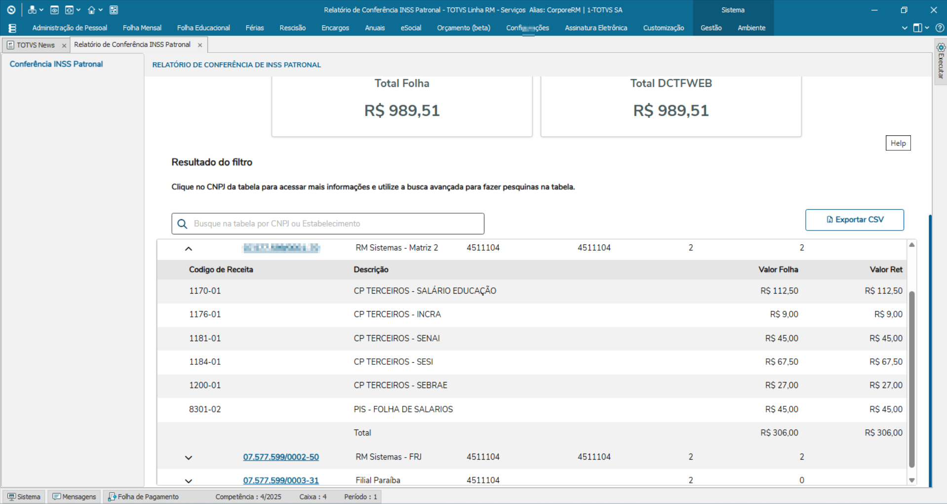Open the Férias menu
Viewport: 947px width, 504px height.
pyautogui.click(x=255, y=28)
